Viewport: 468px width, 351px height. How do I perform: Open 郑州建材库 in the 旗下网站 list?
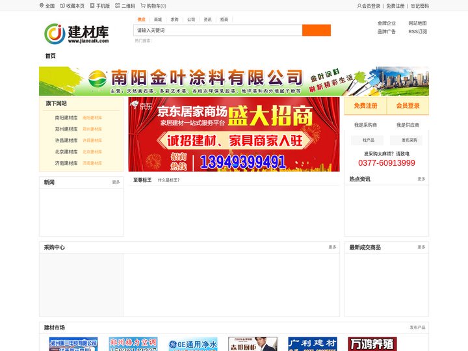(66, 129)
